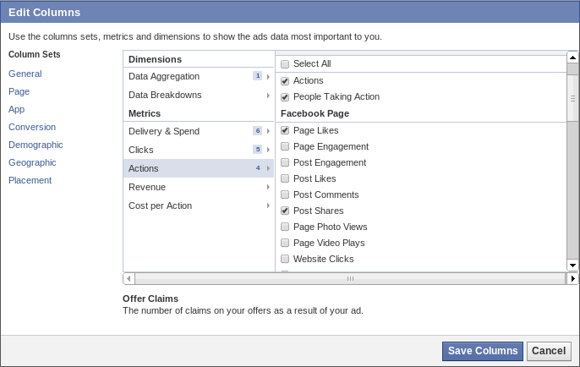Image resolution: width=580 pixels, height=367 pixels.
Task: Click the horizontal scrollbar left arrow
Action: pos(129,278)
